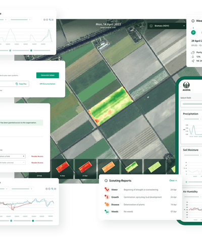Select the magnifier tool on the lower red-and-blue chart
The height and width of the screenshot is (242, 202).
click(53, 189)
